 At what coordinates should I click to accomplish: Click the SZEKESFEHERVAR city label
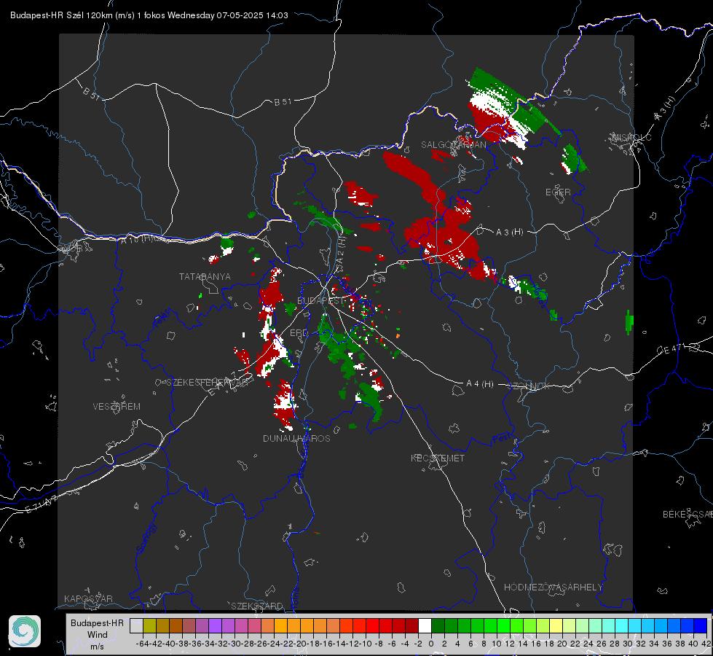[x=206, y=383]
